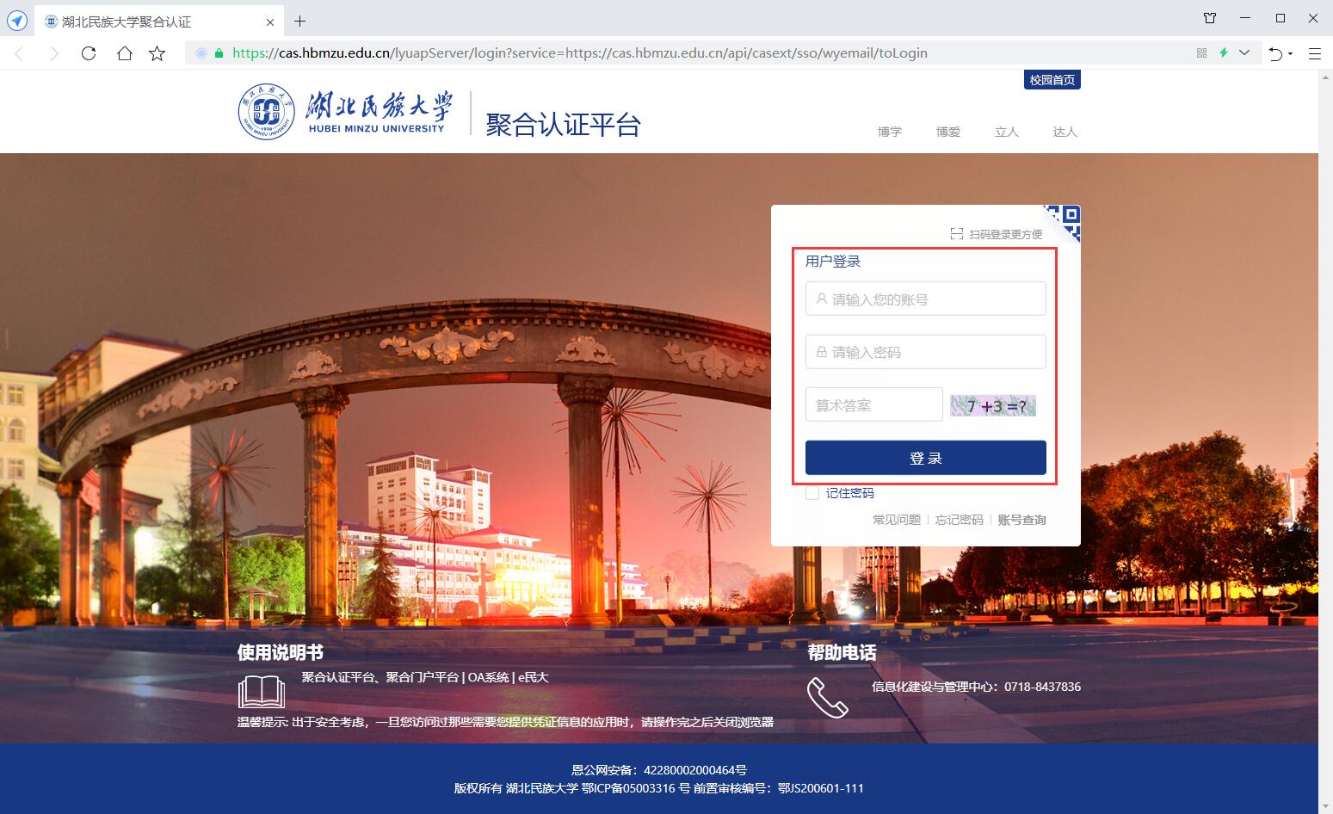Open the 忘记密码 forgot password link
The width and height of the screenshot is (1333, 814).
pos(959,520)
